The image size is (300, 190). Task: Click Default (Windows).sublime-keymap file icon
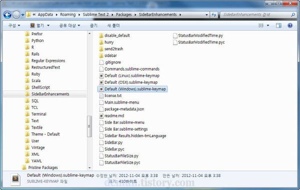(101, 89)
